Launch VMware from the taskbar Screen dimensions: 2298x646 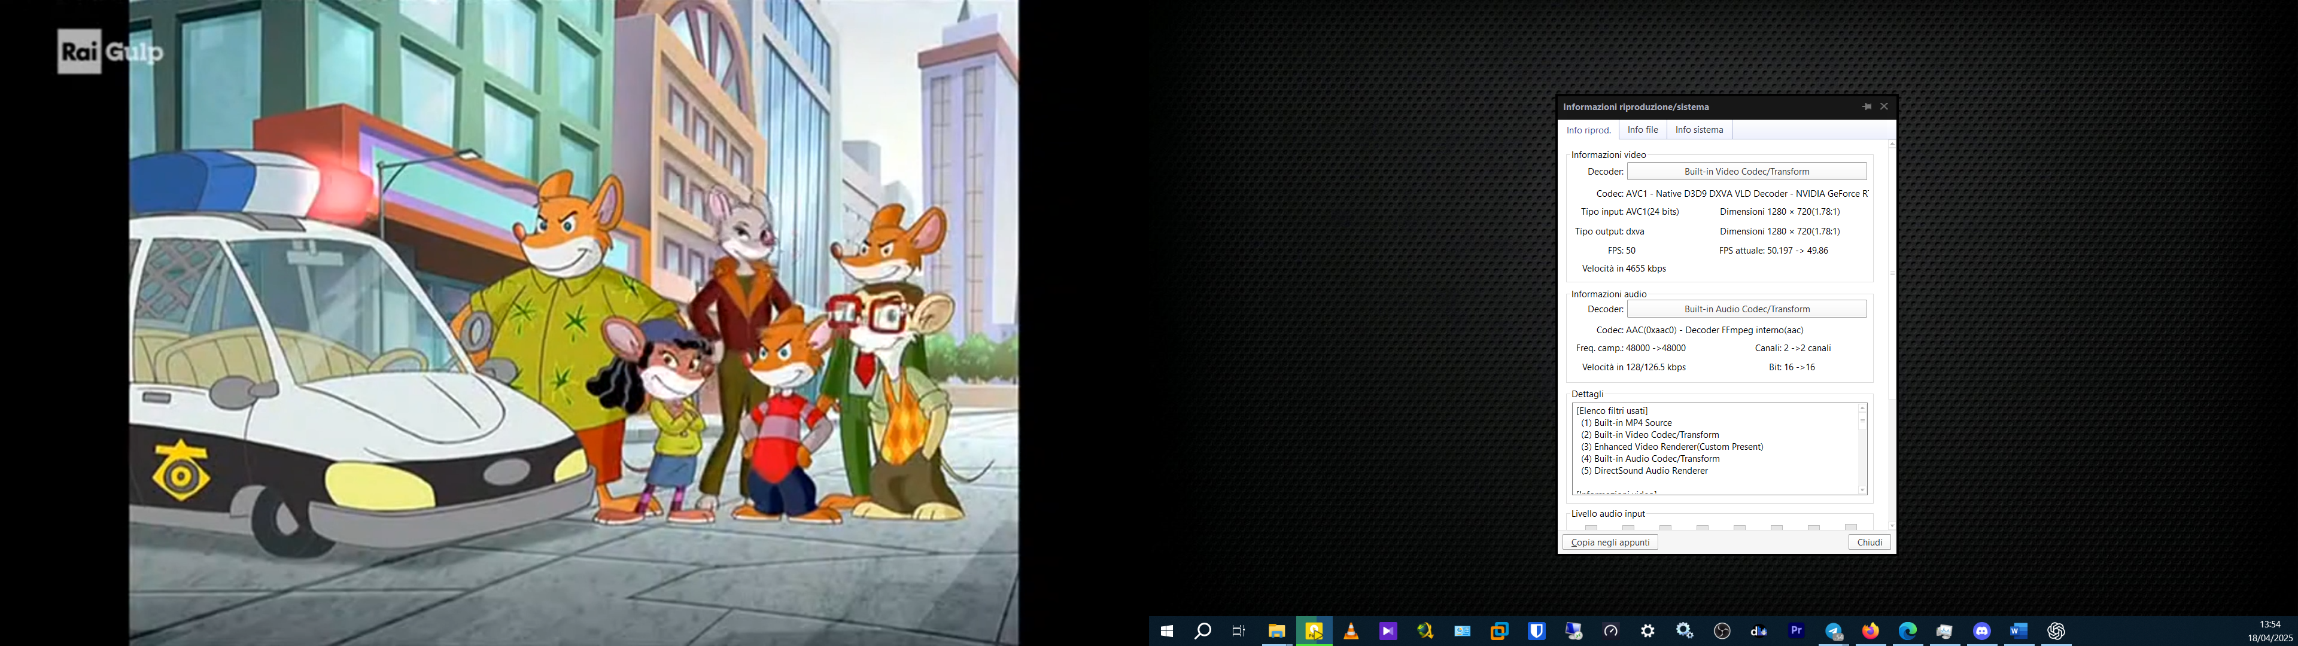[x=1500, y=631]
